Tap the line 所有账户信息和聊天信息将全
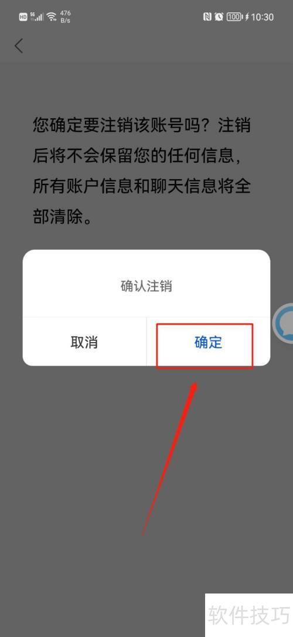The height and width of the screenshot is (637, 293). 141,186
